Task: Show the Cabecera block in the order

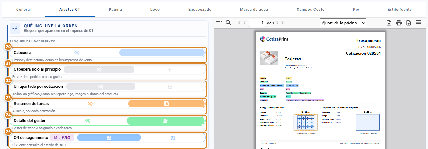Action: point(162,53)
